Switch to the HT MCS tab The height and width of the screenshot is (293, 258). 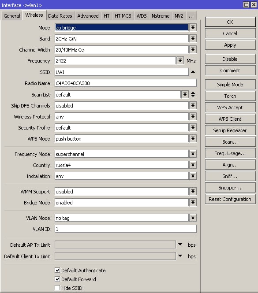point(123,16)
